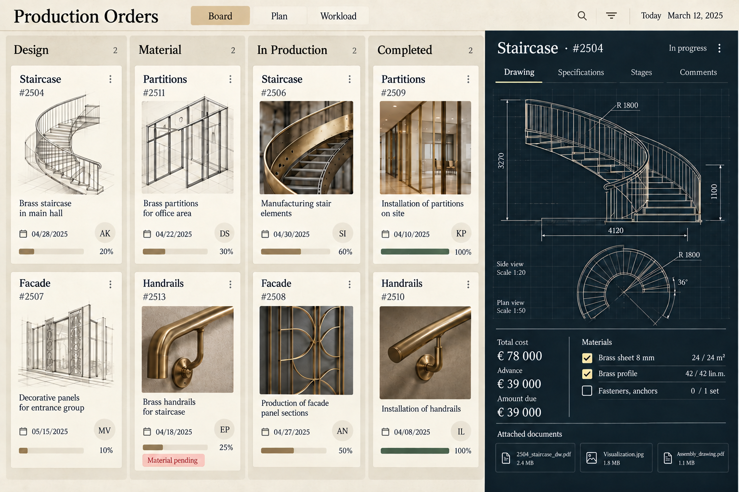Viewport: 739px width, 492px height.
Task: Click the 100% progress bar on Partitions #2509
Action: [415, 252]
